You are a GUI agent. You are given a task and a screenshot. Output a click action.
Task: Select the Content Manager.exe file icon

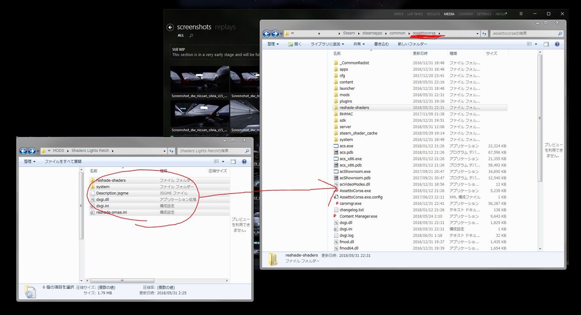pos(336,216)
